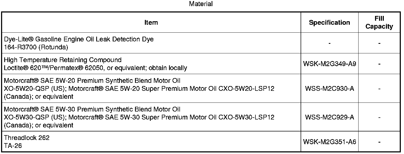
Task: Select Dye-Lite Gasoline Engine Oil Leak Detection Dye text
Action: point(79,39)
